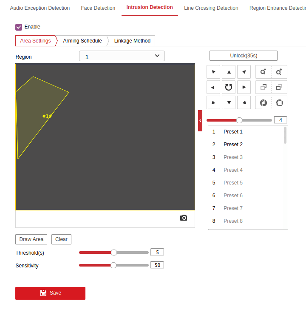
Task: Adjust the Threshold(s) slider handle
Action: 114,253
